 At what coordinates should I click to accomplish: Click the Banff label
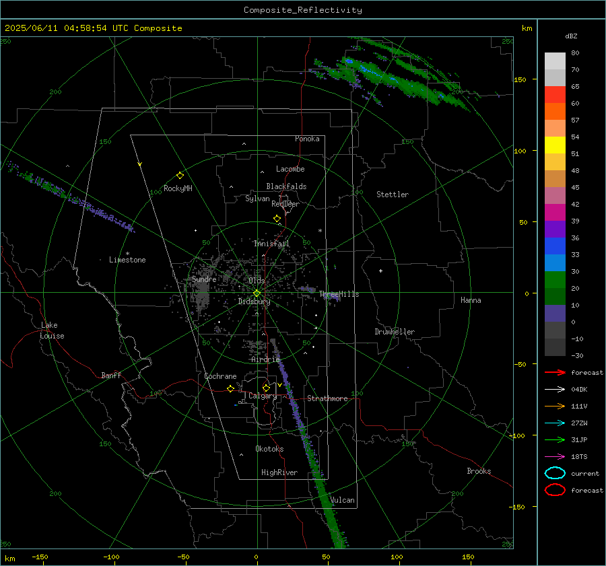[111, 375]
